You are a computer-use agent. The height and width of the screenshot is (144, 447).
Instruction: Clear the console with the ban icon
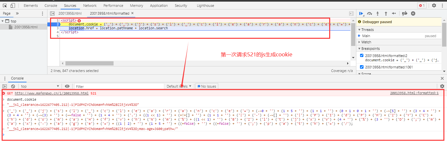tap(13, 86)
